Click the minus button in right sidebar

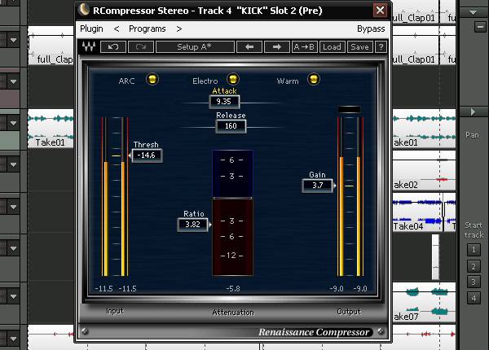(480, 27)
